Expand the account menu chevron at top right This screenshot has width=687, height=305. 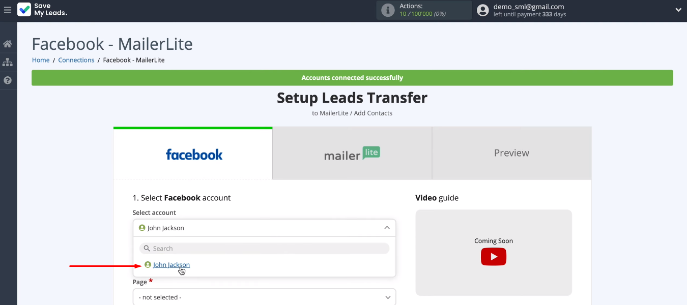(678, 10)
